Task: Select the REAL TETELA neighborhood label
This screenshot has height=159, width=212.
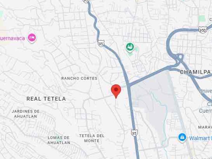Action: [x=46, y=99]
